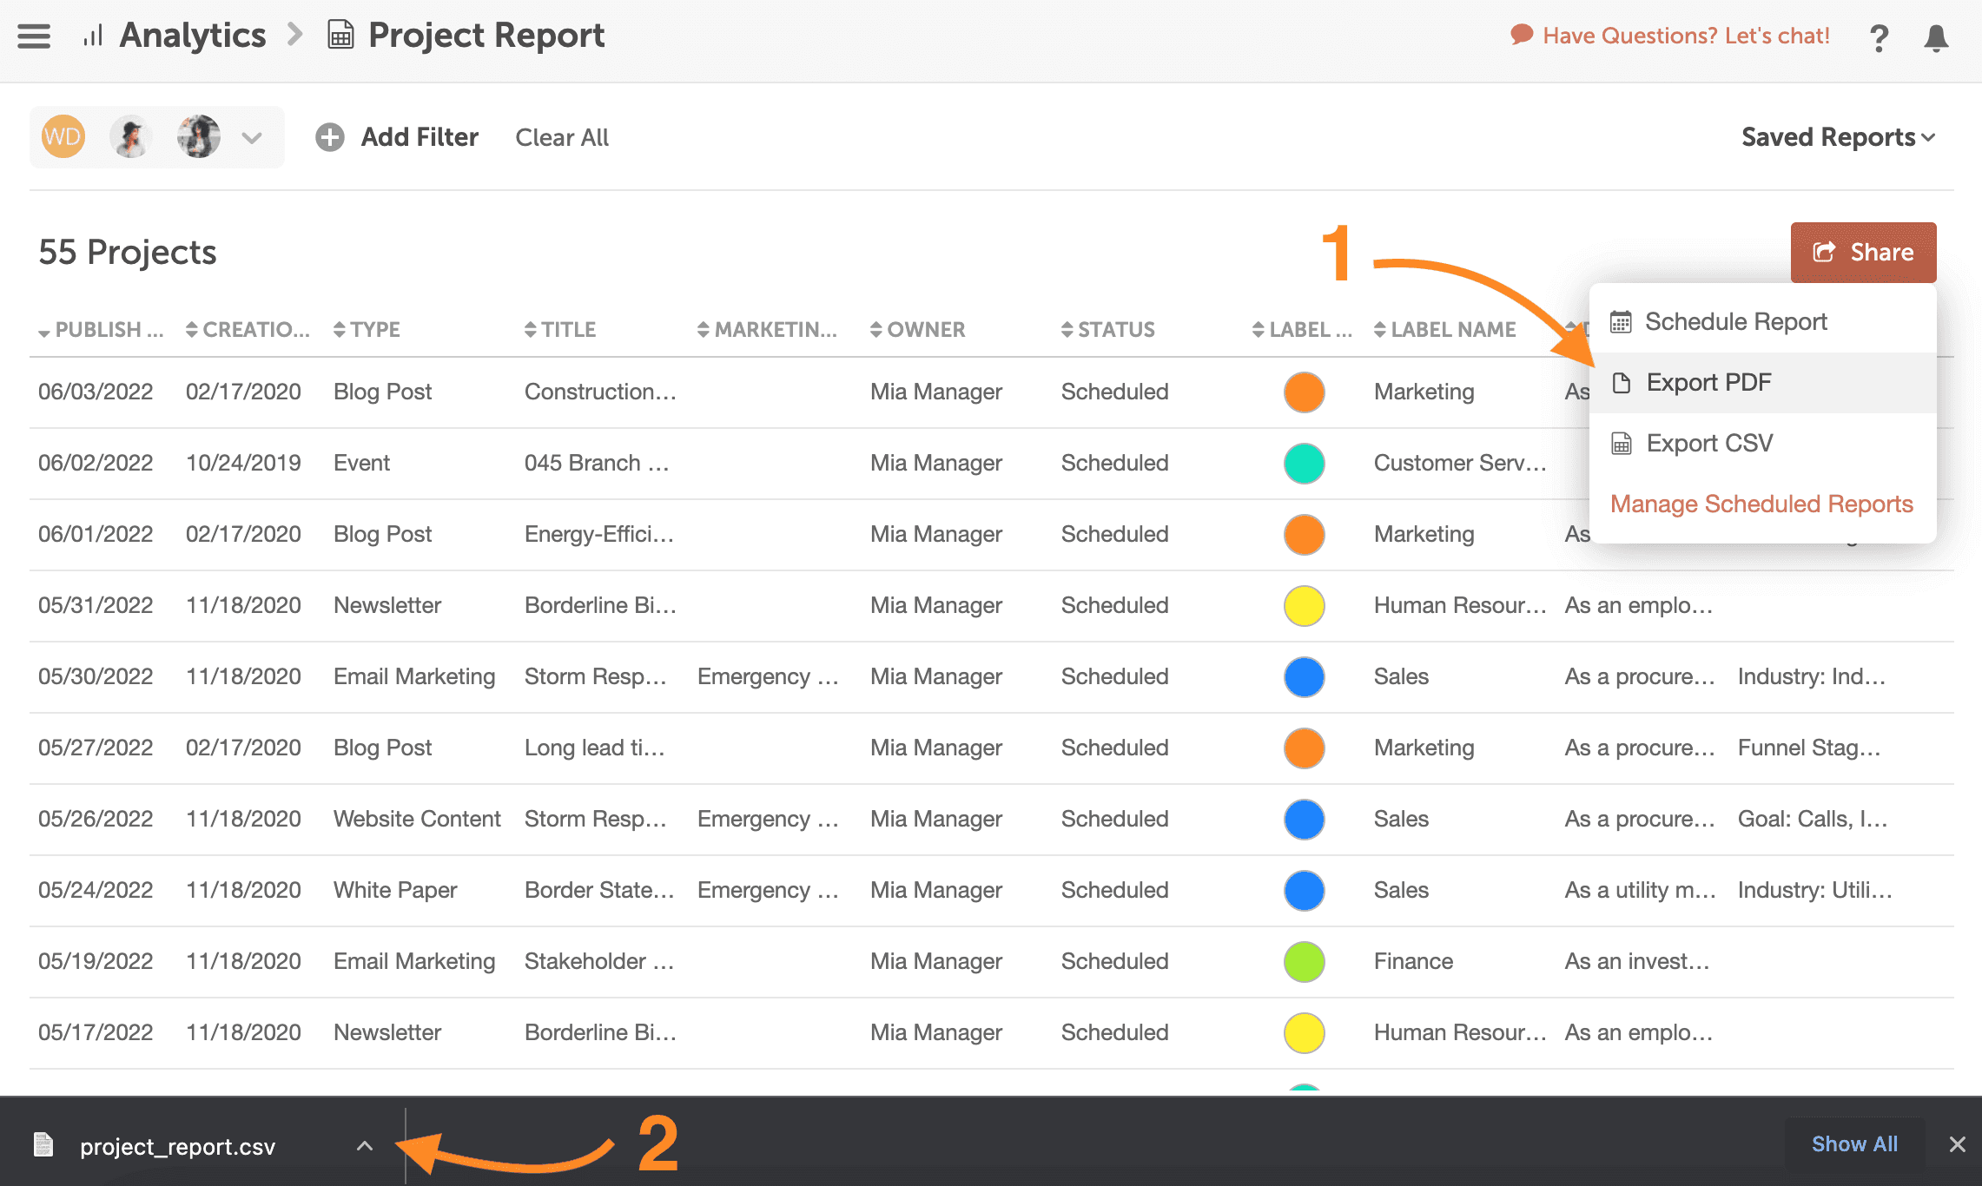Image resolution: width=1982 pixels, height=1186 pixels.
Task: Sort by Marketing column header
Action: (767, 330)
